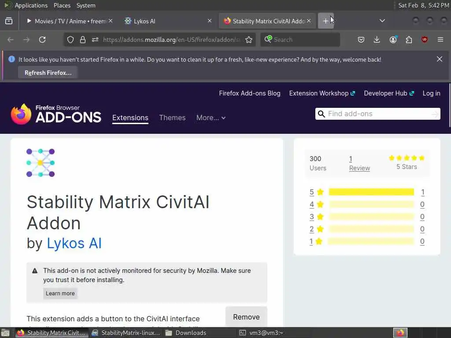Image resolution: width=451 pixels, height=338 pixels.
Task: Open the uBlock Origin toolbar icon
Action: [425, 40]
